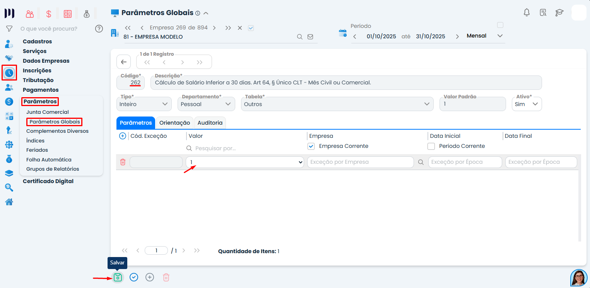This screenshot has width=590, height=288.
Task: Add a new exception with plus-circle icon
Action: [x=123, y=136]
